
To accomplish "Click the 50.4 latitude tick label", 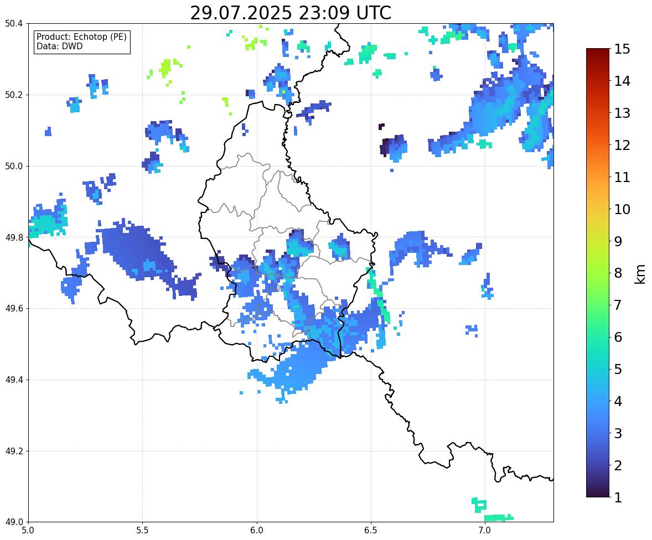I will 14,24.
